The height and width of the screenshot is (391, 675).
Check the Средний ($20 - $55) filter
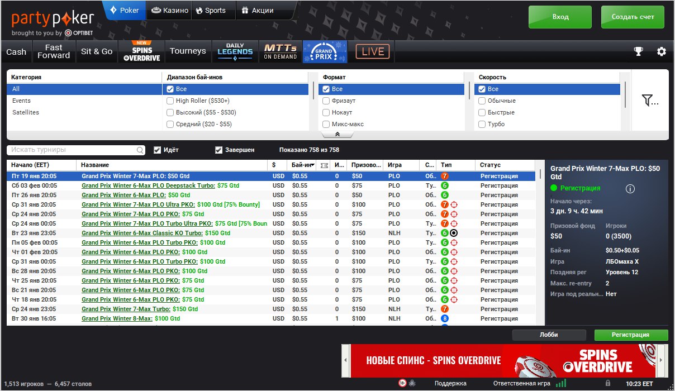[x=170, y=124]
